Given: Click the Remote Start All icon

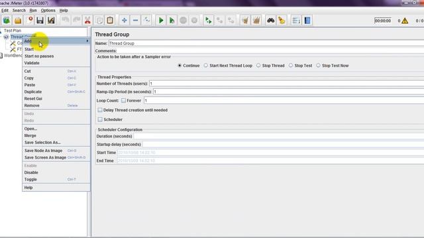Looking at the screenshot, I should [x=209, y=20].
